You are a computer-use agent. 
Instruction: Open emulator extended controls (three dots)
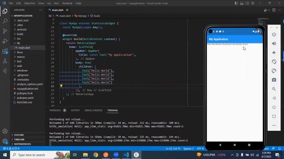(x=274, y=125)
